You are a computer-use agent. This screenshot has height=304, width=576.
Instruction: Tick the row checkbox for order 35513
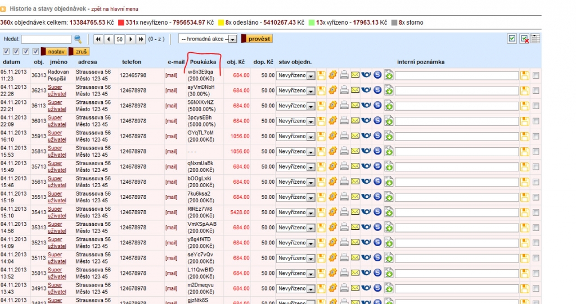pos(536,197)
